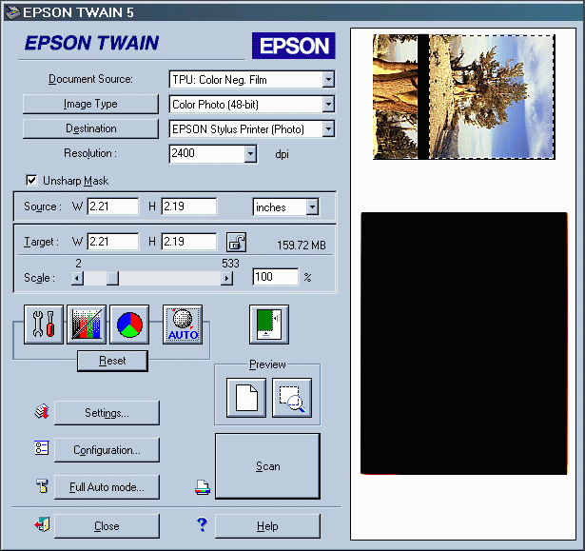This screenshot has height=551, width=585.
Task: Click the green Auto Locate icon
Action: 269,325
